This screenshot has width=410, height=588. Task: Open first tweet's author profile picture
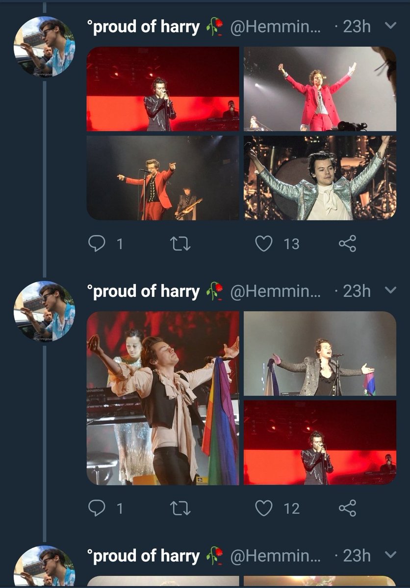[x=45, y=47]
